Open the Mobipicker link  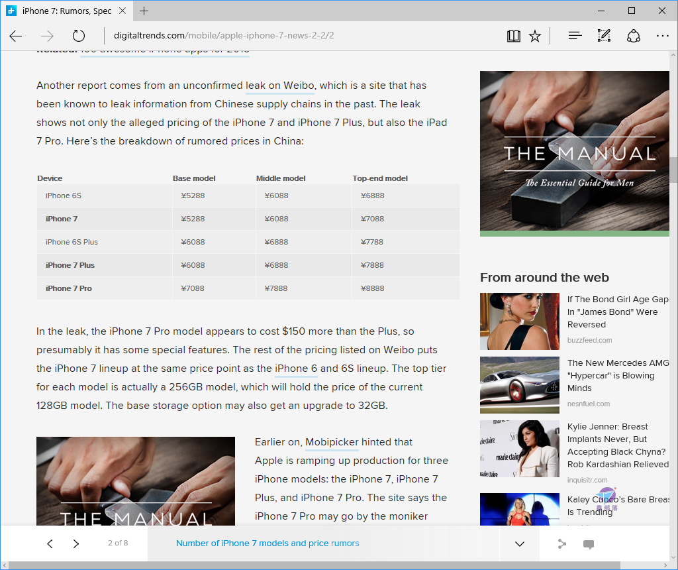click(x=332, y=442)
